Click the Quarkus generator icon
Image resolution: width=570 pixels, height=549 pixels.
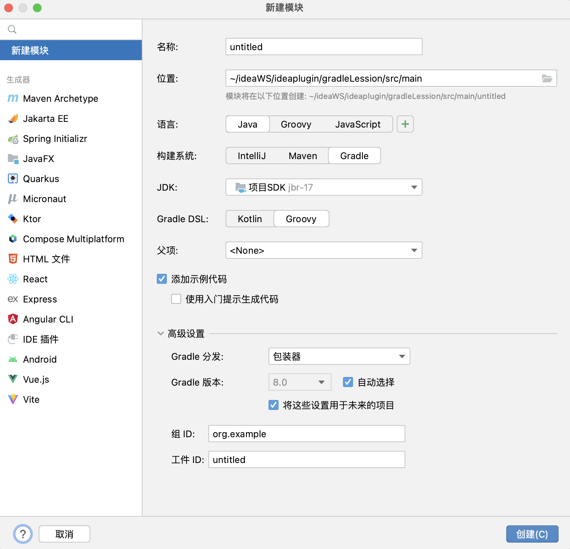click(x=13, y=178)
